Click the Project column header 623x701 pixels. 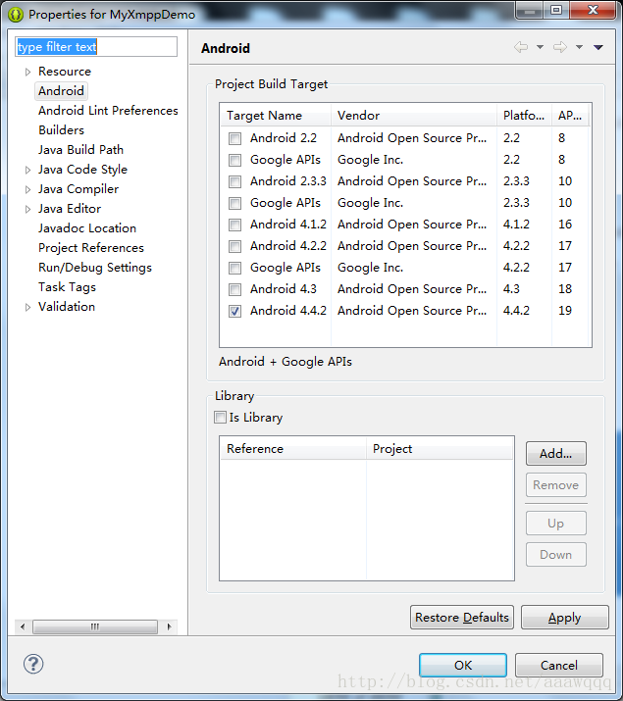(x=440, y=448)
